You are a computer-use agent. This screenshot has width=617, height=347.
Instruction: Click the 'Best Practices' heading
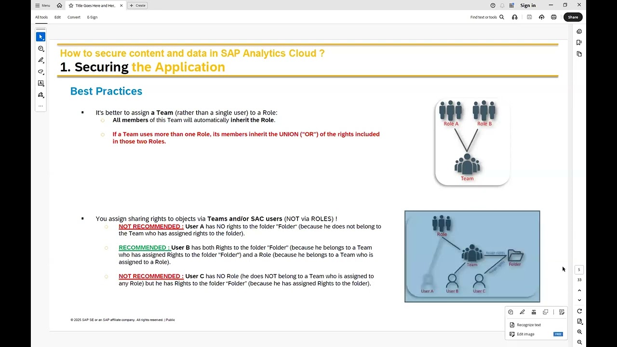click(106, 91)
